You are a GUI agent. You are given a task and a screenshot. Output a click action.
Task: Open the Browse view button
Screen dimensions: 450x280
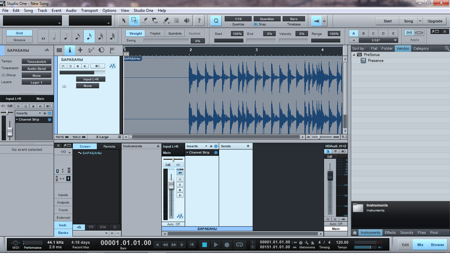point(437,245)
